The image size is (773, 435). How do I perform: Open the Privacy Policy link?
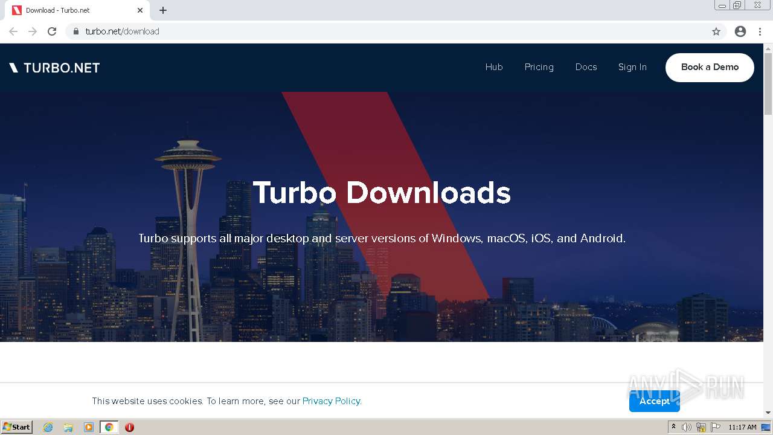coord(332,401)
